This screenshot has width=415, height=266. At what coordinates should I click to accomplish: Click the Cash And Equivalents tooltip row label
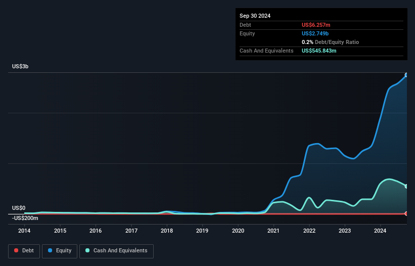(266, 51)
